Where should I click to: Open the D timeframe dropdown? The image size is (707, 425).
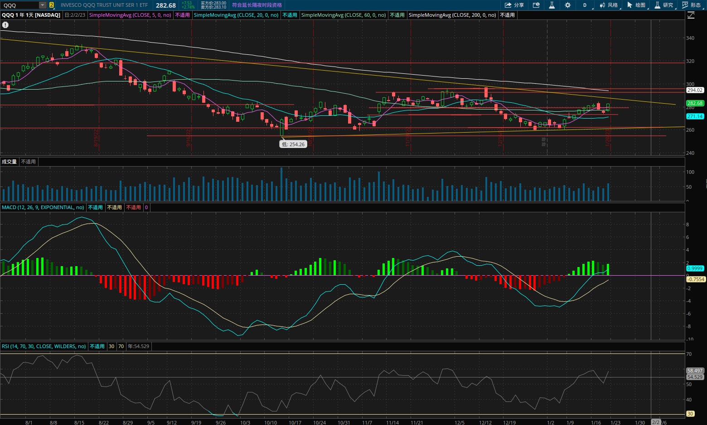coord(585,5)
